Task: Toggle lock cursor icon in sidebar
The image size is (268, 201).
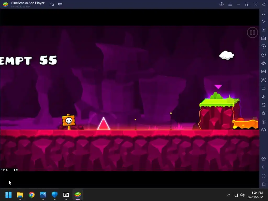Action: coord(264,30)
